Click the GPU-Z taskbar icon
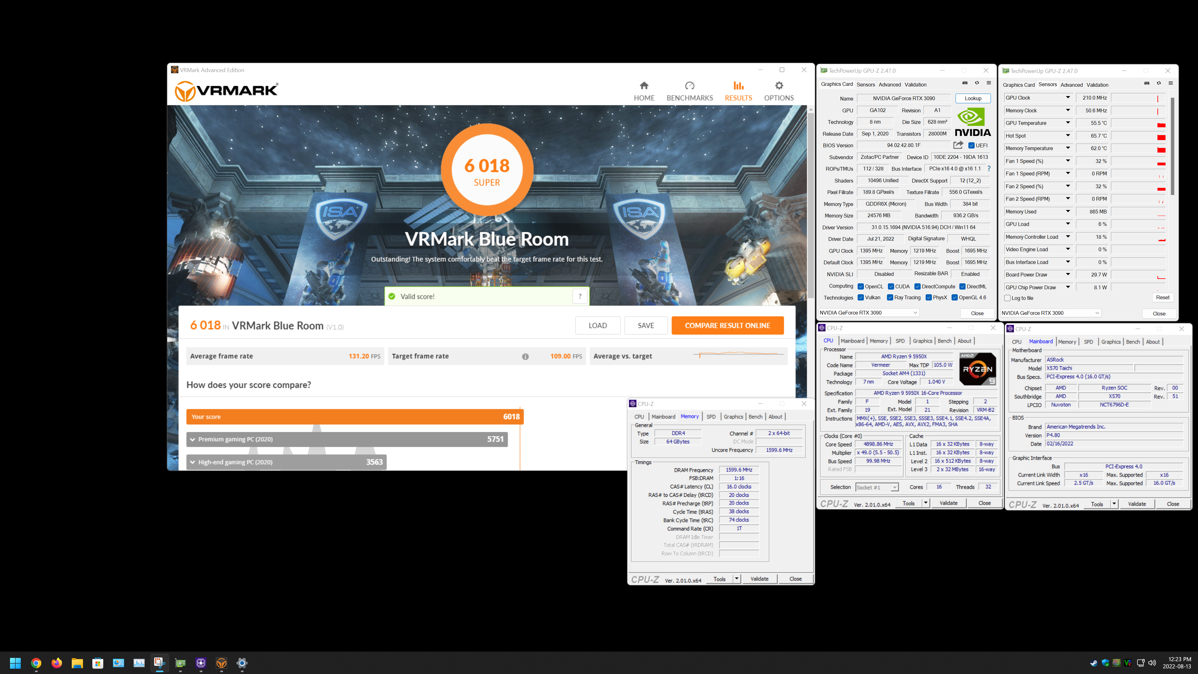The image size is (1198, 674). click(180, 663)
